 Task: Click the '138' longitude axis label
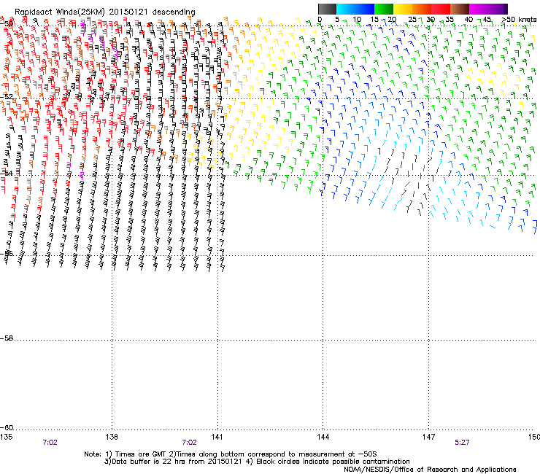coord(112,437)
